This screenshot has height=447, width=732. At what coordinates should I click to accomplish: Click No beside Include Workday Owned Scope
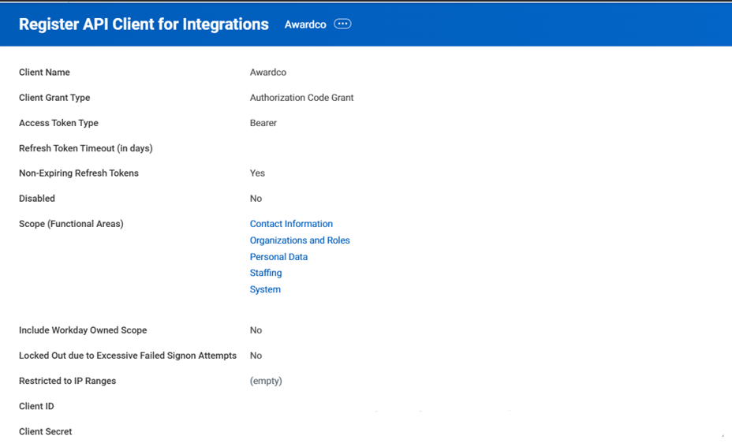coord(256,330)
